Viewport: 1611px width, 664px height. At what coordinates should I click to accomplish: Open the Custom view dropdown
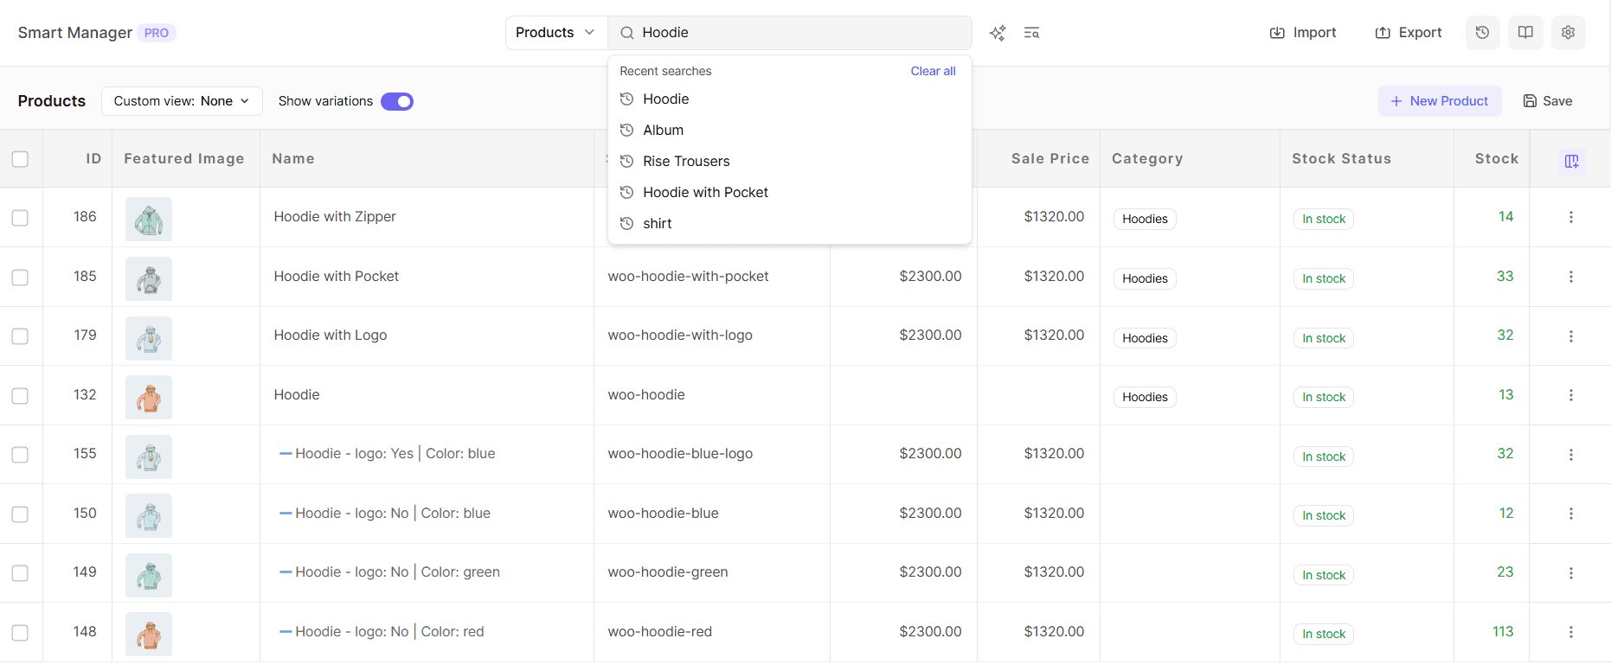[x=182, y=101]
